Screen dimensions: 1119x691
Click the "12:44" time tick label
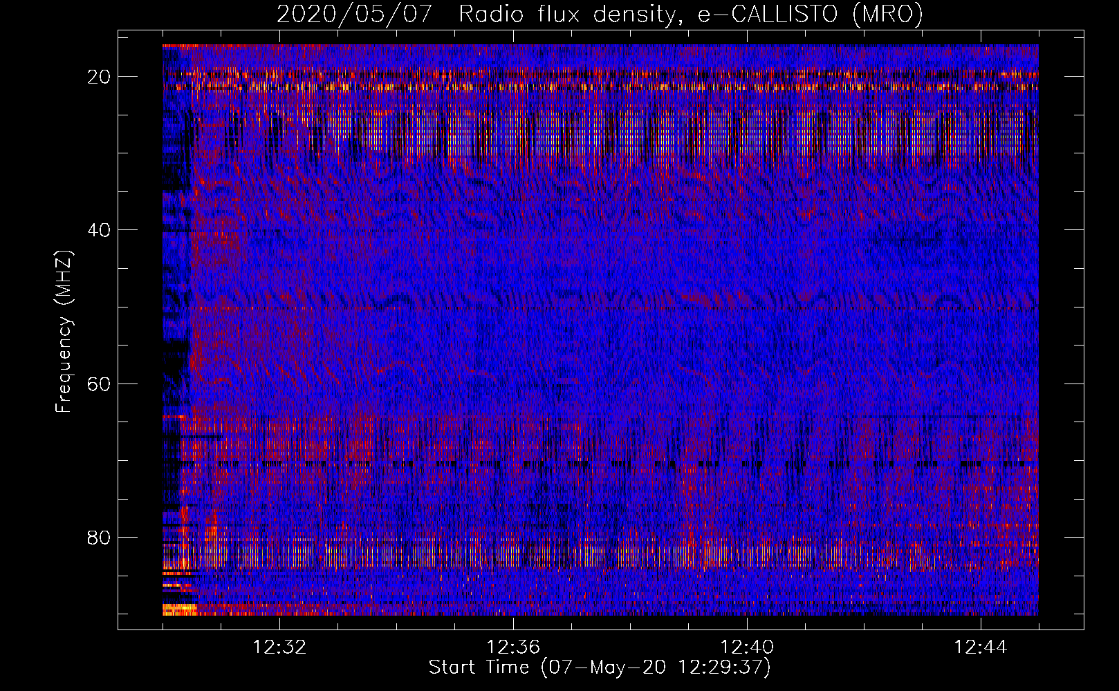pos(981,647)
